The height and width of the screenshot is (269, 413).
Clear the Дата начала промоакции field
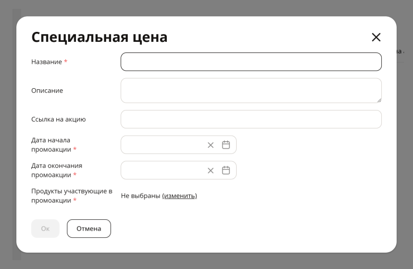click(x=210, y=145)
